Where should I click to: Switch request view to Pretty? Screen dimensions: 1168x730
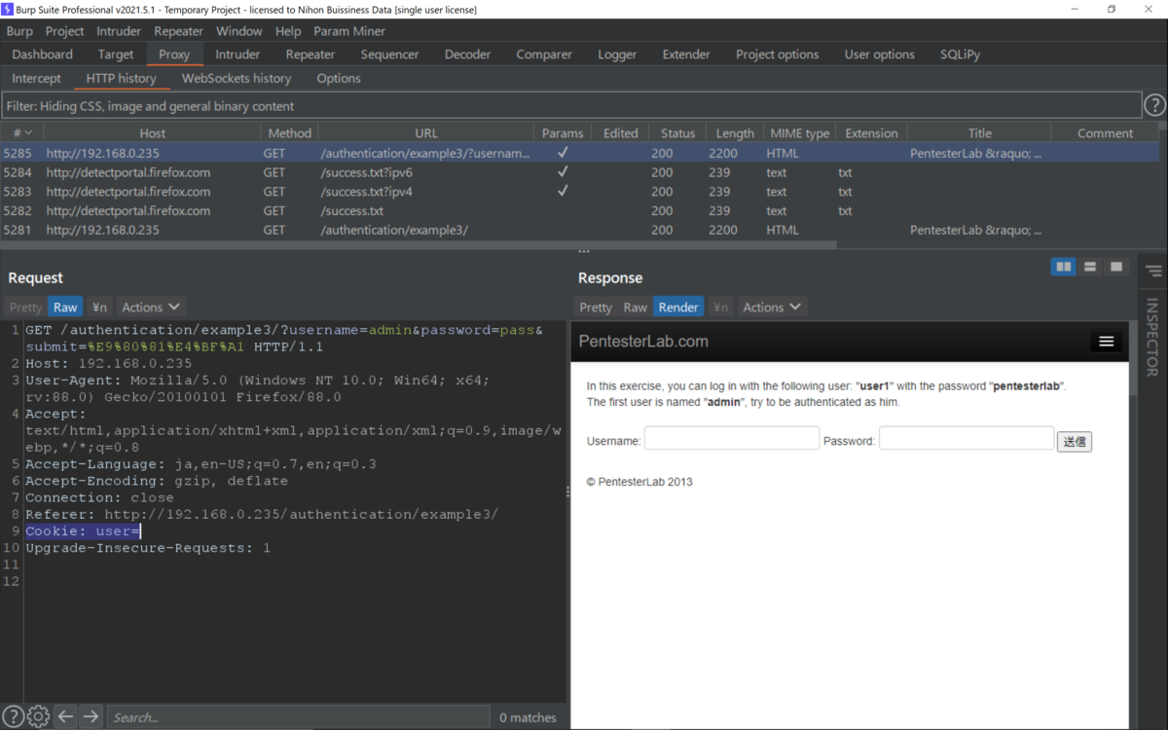[x=26, y=307]
